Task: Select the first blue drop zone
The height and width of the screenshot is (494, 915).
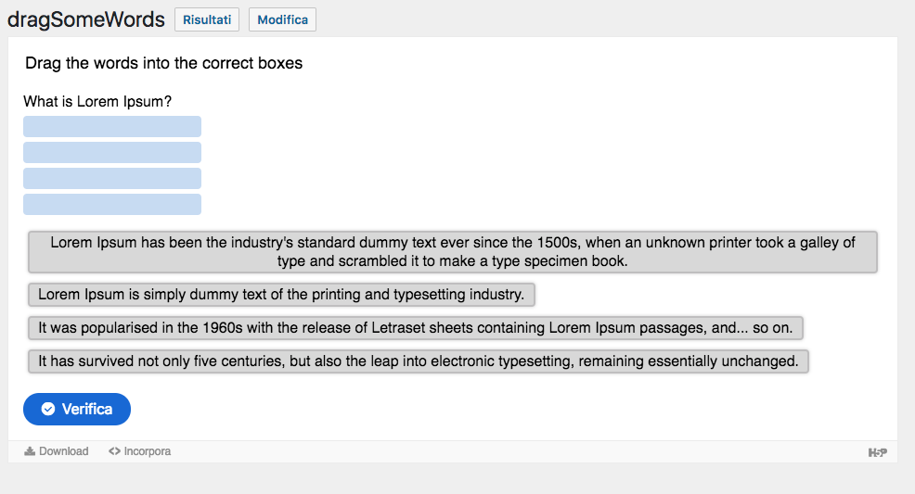Action: click(x=112, y=126)
